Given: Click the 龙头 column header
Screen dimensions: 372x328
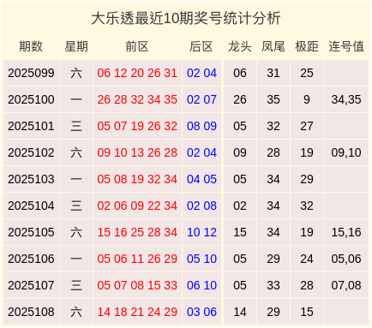Looking at the screenshot, I should (240, 46).
